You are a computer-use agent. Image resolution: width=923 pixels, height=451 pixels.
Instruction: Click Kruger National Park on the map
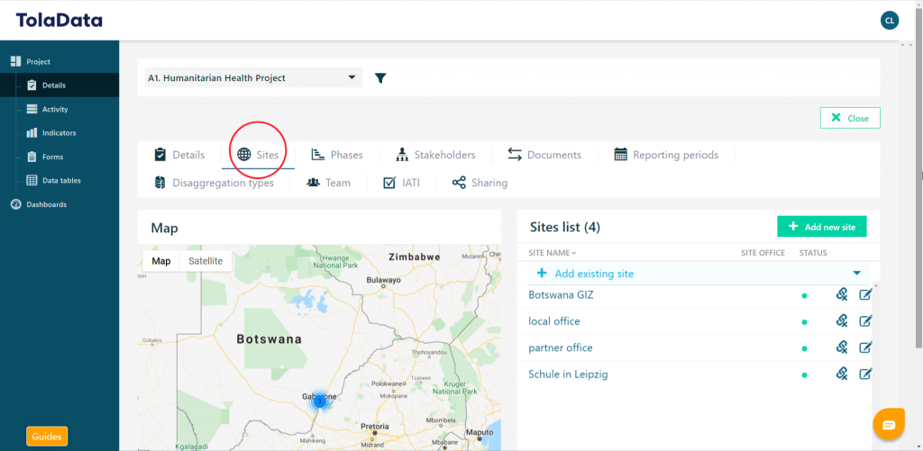pyautogui.click(x=454, y=387)
